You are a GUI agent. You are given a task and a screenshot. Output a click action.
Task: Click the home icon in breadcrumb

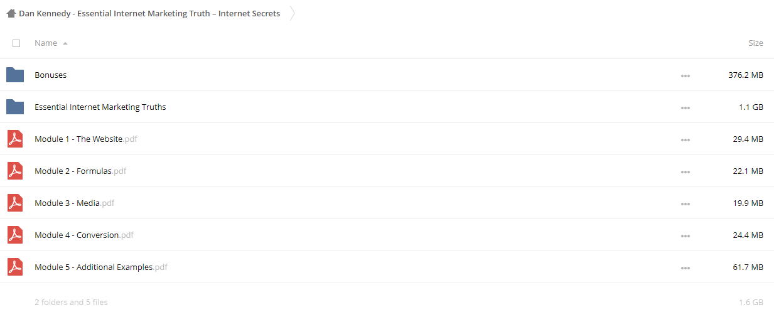(11, 13)
